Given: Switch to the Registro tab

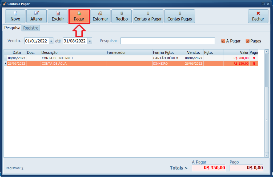Looking at the screenshot, I should tap(31, 28).
